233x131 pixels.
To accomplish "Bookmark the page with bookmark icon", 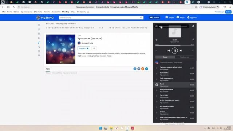I will [x=196, y=7].
